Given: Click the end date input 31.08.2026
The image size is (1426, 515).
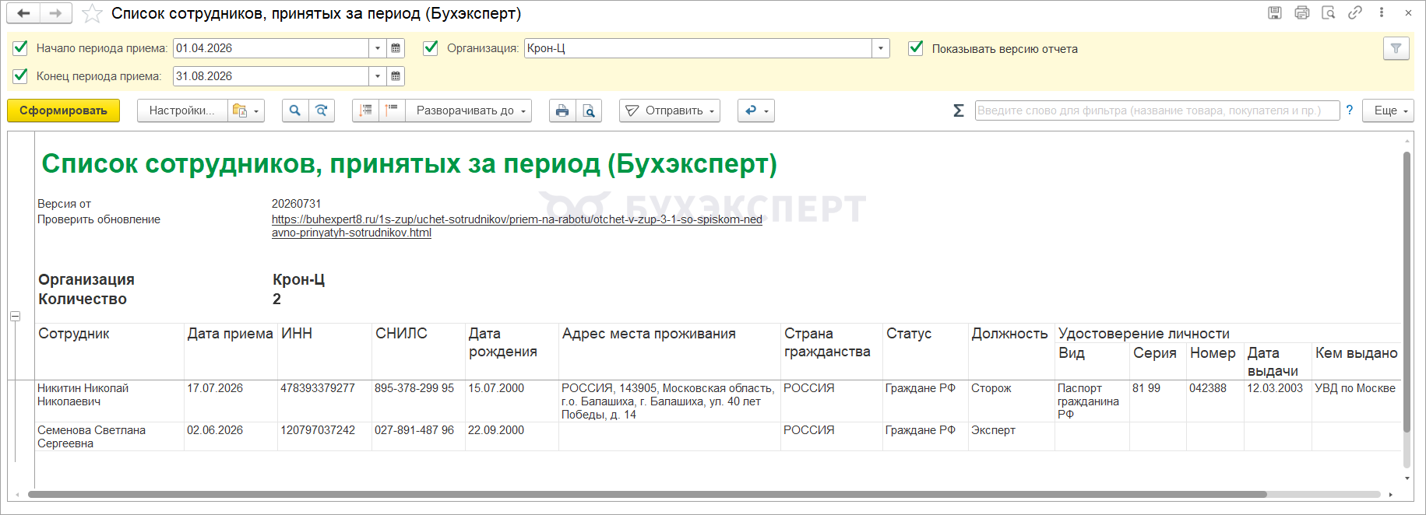Looking at the screenshot, I should pyautogui.click(x=270, y=76).
